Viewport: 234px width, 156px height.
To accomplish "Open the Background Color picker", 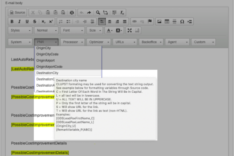I will pos(119,30).
